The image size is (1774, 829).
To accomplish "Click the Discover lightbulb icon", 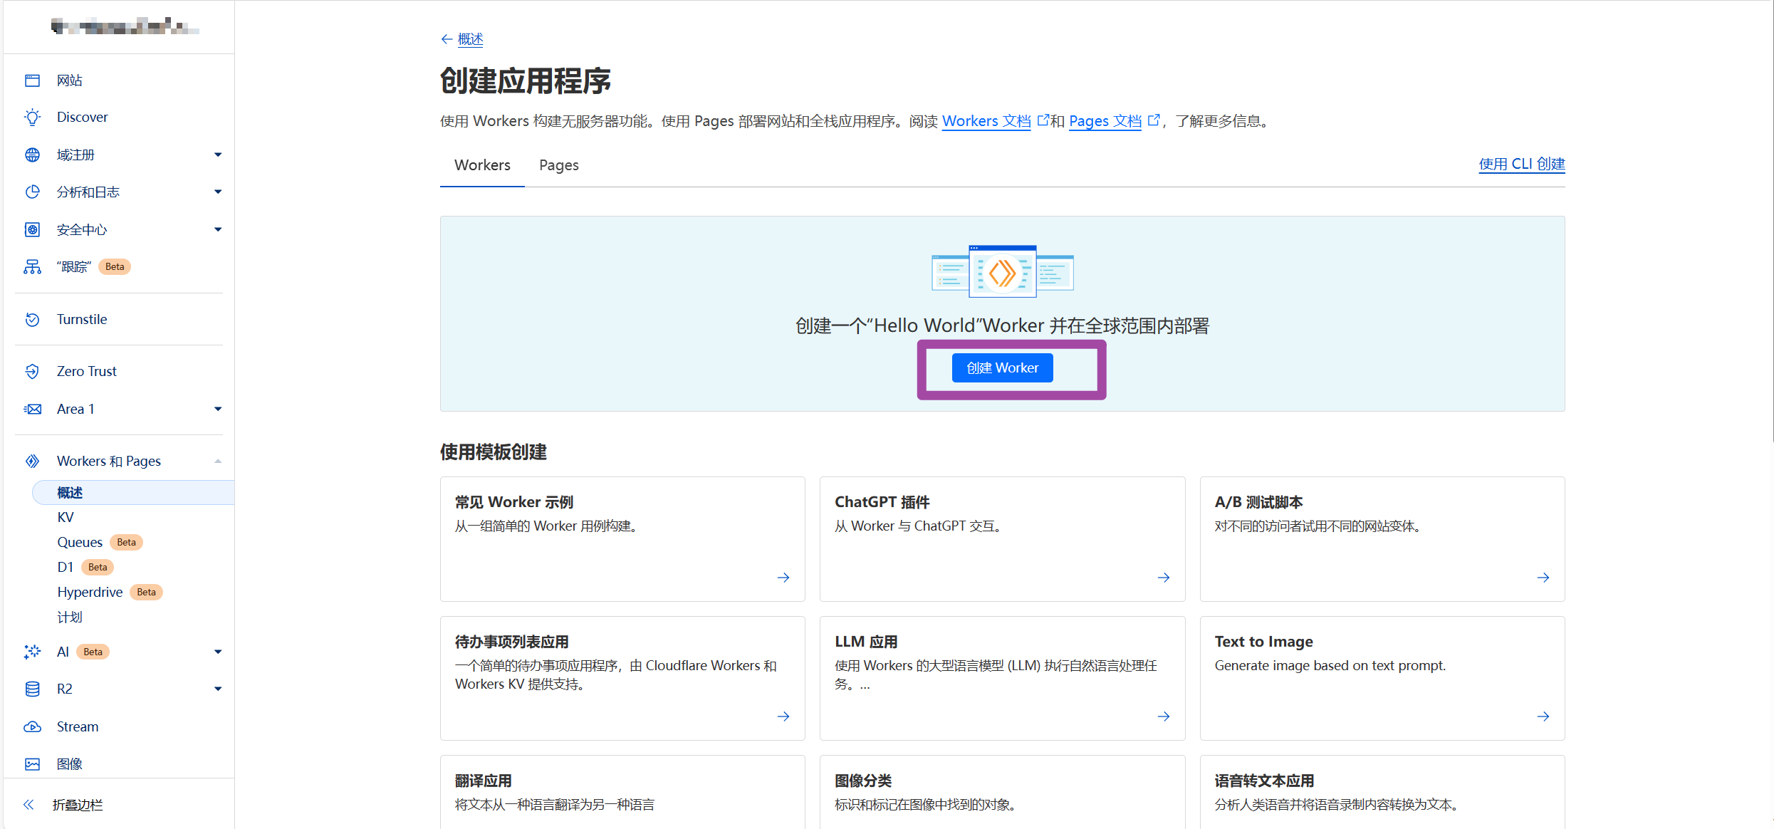I will tap(32, 117).
